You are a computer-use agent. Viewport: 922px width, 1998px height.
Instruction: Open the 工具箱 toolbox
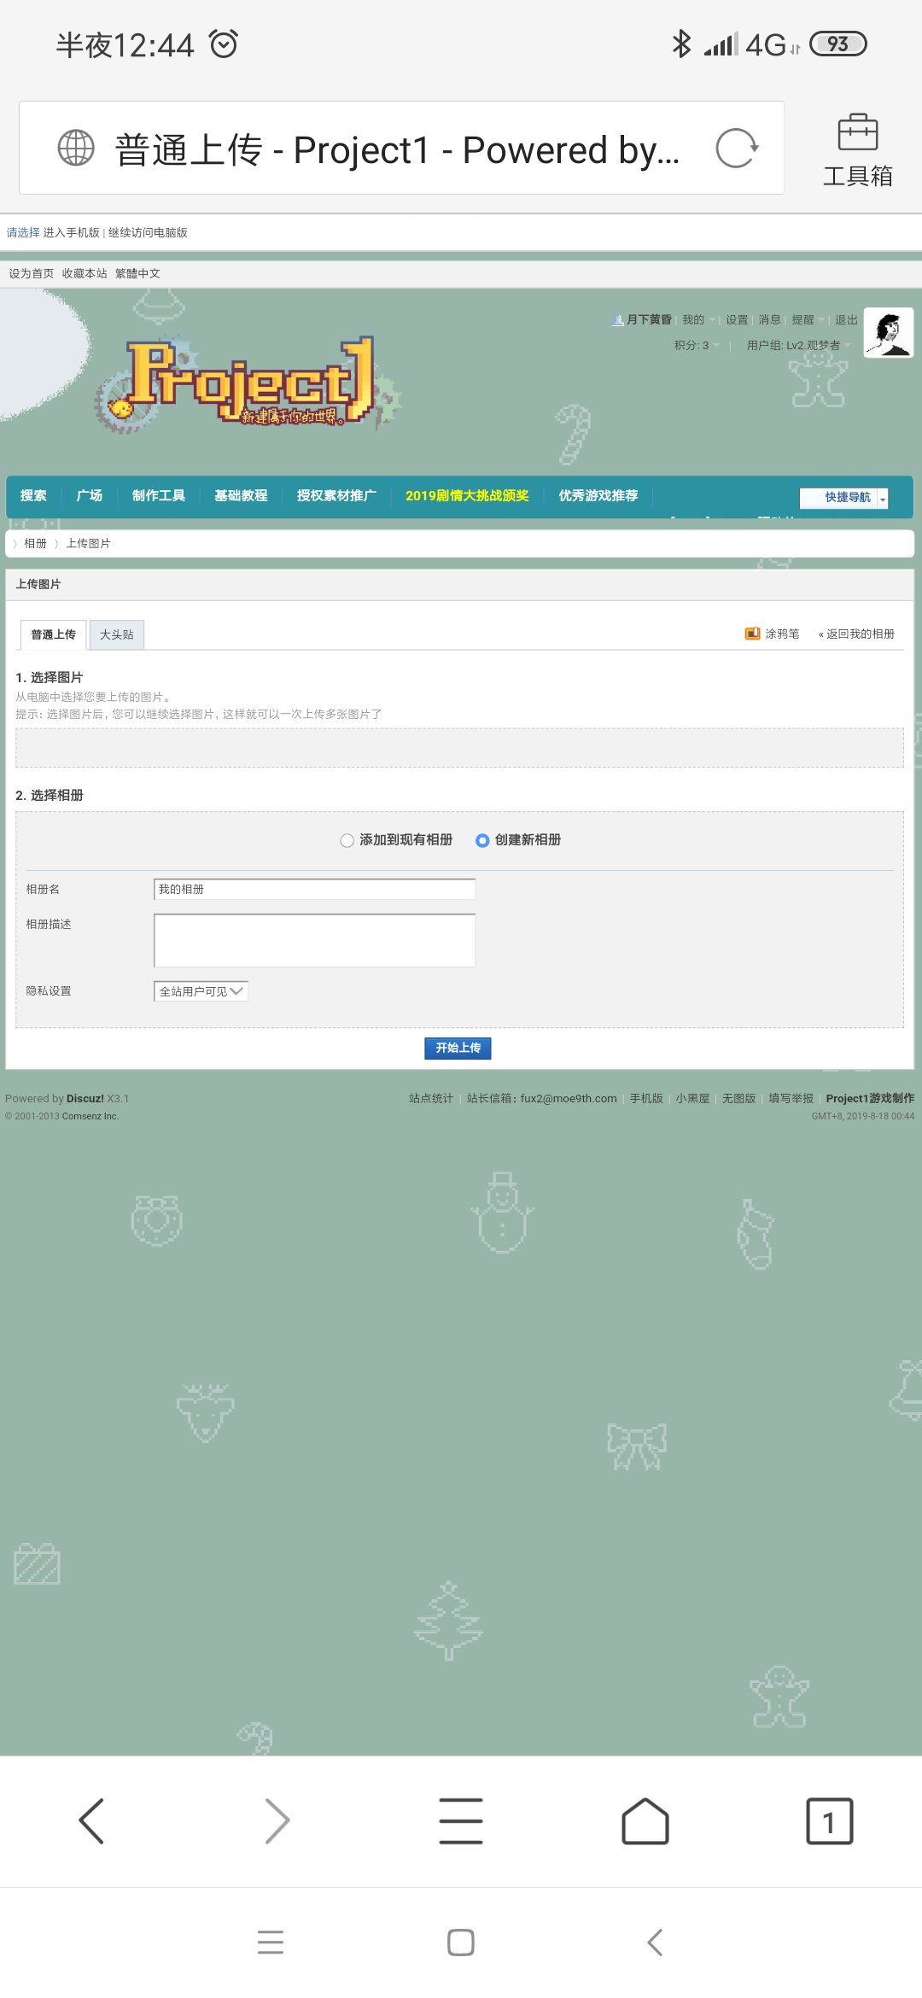[857, 150]
